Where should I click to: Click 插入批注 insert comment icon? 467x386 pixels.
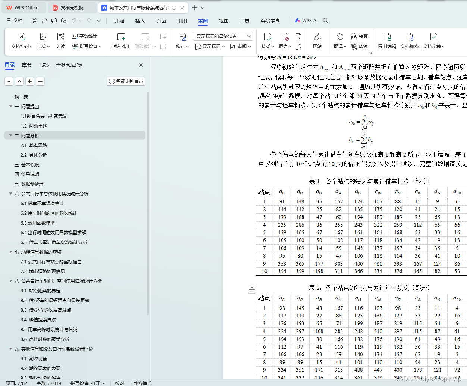tap(121, 37)
